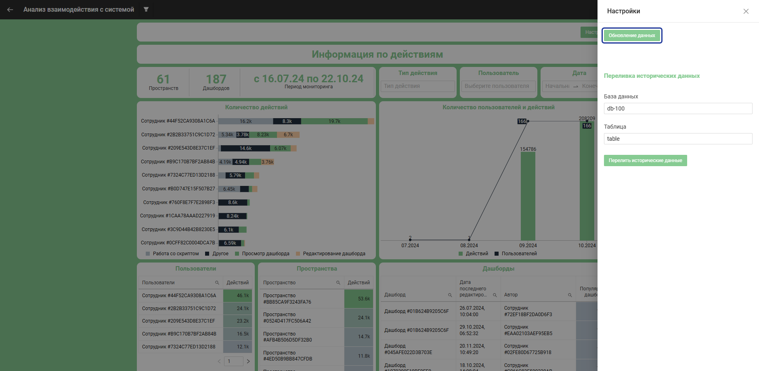
Task: Click the Обновление данных button
Action: coord(632,35)
